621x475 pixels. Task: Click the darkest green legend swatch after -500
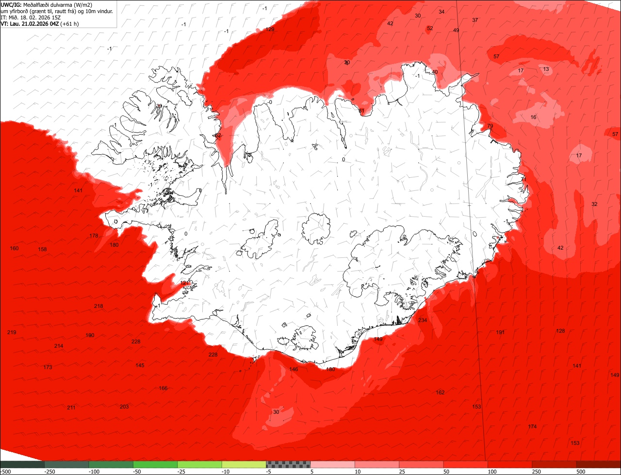pyautogui.click(x=22, y=464)
